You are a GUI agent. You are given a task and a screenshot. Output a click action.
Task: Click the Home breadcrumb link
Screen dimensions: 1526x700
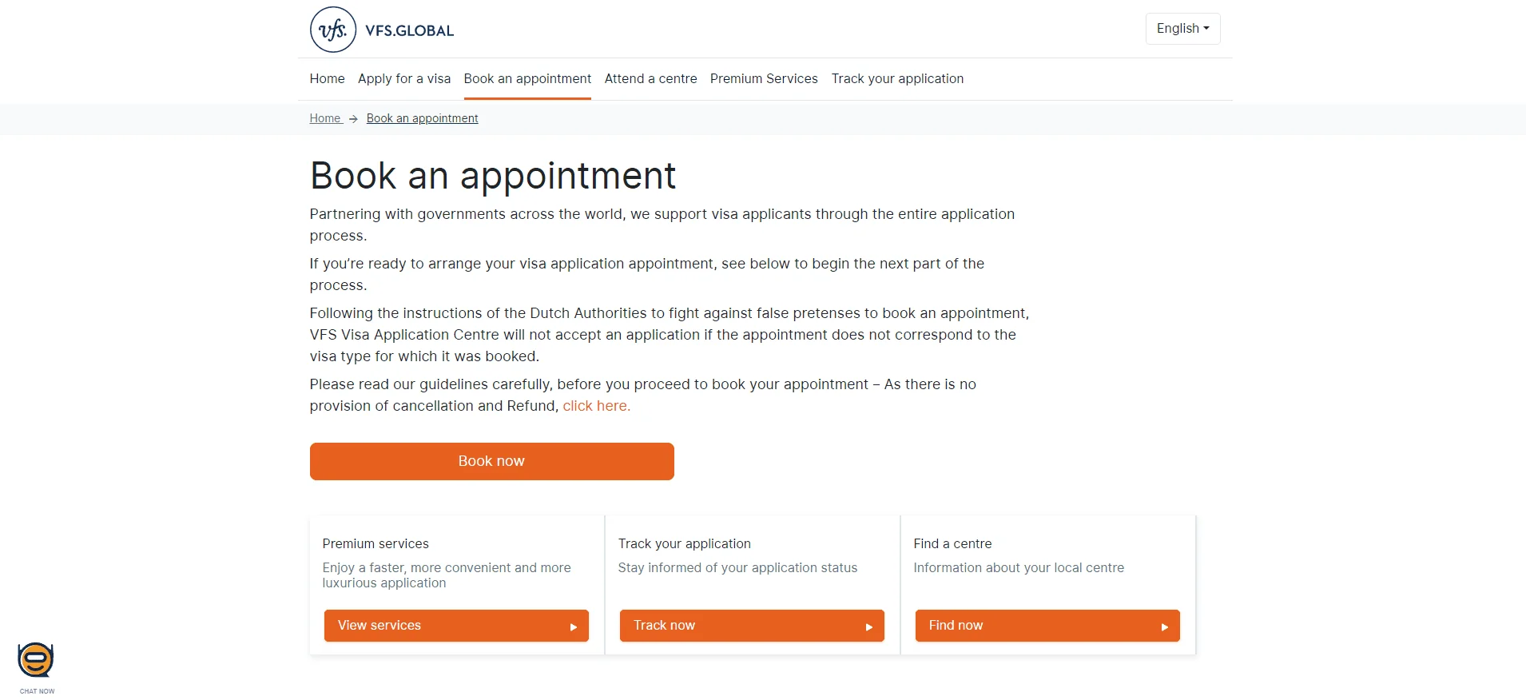coord(325,118)
